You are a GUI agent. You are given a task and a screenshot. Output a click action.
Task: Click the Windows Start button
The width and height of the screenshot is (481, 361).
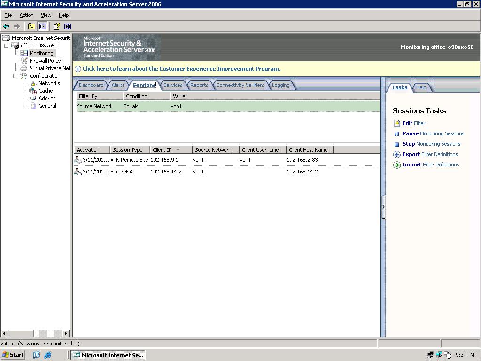13,355
